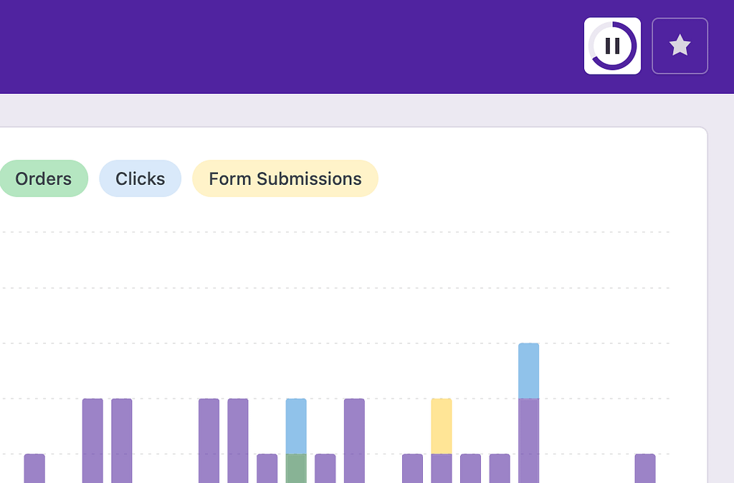Screen dimensions: 734x483
Task: Click the yellow Form Submissions bar segment
Action: click(442, 426)
